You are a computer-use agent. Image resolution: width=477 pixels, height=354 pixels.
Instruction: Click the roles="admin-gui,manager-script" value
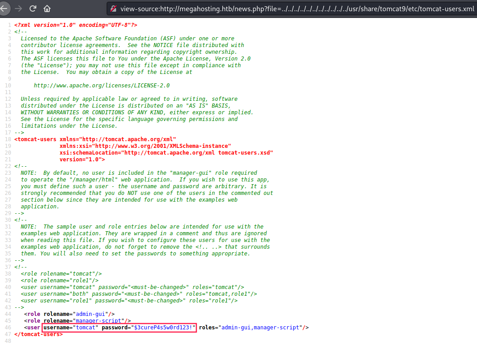[x=261, y=328]
